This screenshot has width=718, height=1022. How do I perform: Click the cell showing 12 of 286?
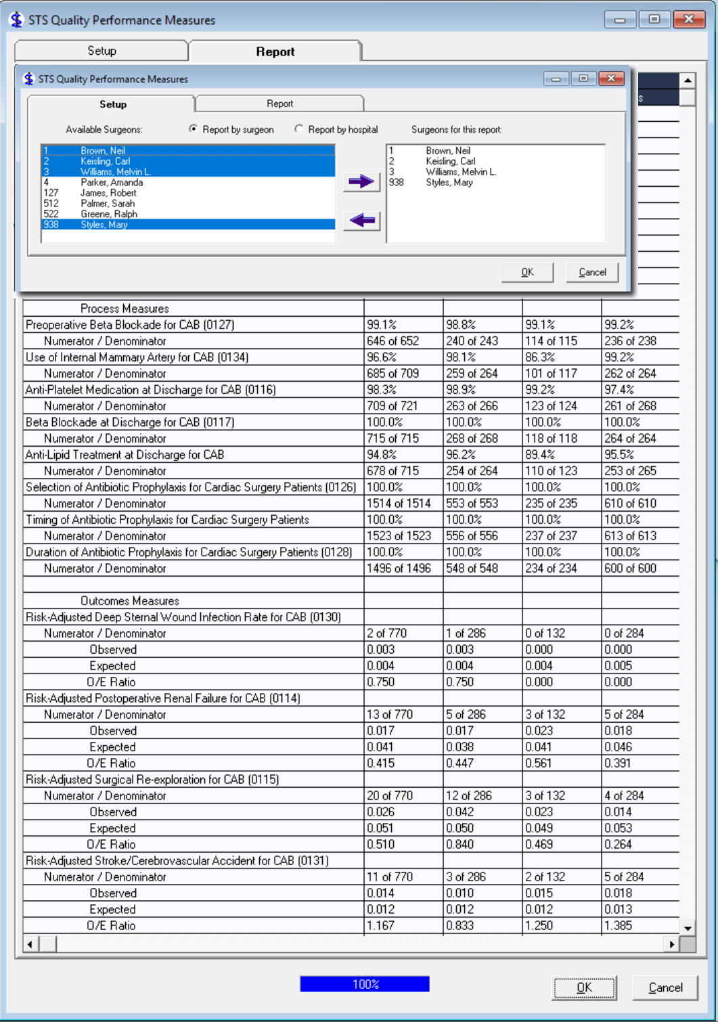483,796
